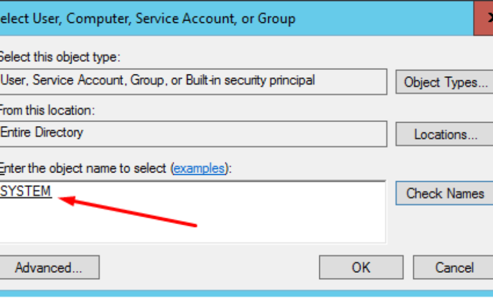Image resolution: width=493 pixels, height=298 pixels.
Task: Cancel the object selection dialog
Action: 453,268
